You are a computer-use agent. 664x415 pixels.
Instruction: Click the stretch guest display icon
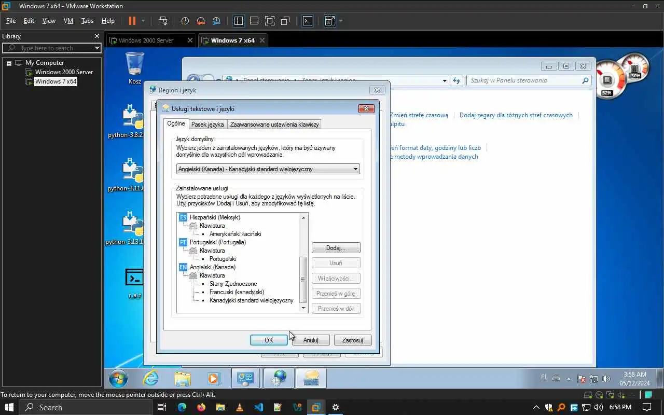coord(329,21)
